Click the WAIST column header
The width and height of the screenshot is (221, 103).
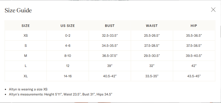click(x=152, y=26)
